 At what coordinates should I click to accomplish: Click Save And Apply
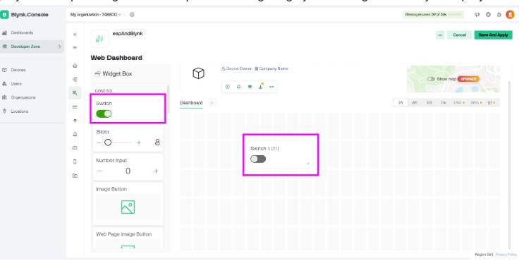[x=493, y=35]
